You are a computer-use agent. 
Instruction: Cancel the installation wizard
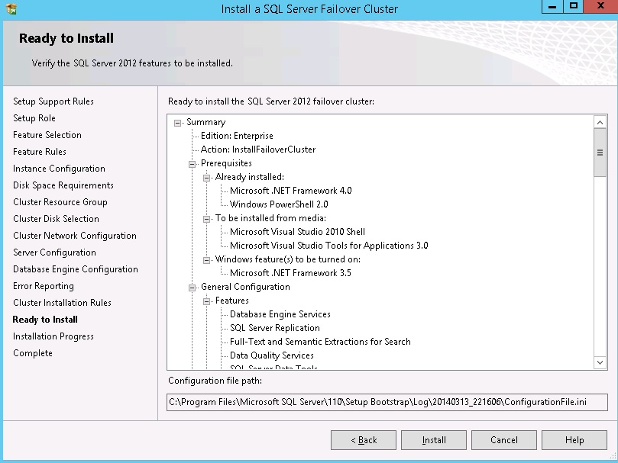[x=503, y=440]
